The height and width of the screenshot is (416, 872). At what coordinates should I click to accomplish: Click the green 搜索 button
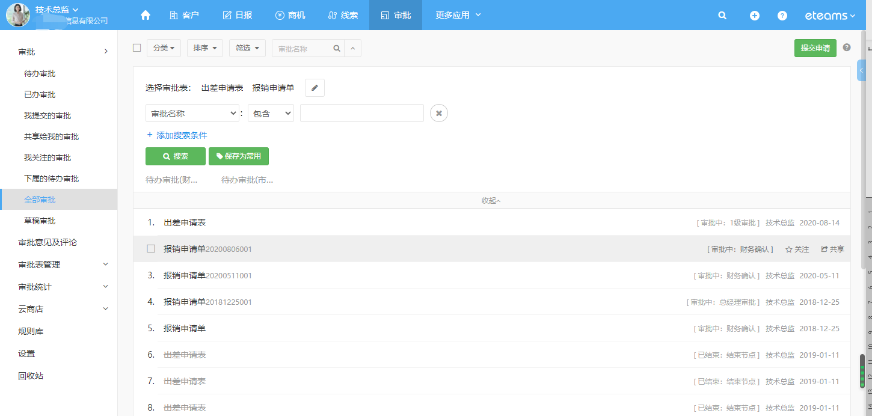click(176, 156)
